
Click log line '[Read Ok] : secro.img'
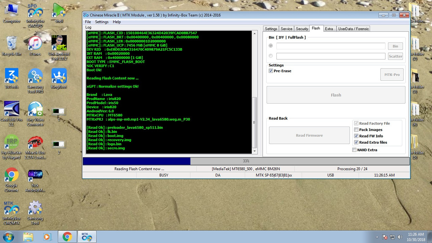coord(106,148)
